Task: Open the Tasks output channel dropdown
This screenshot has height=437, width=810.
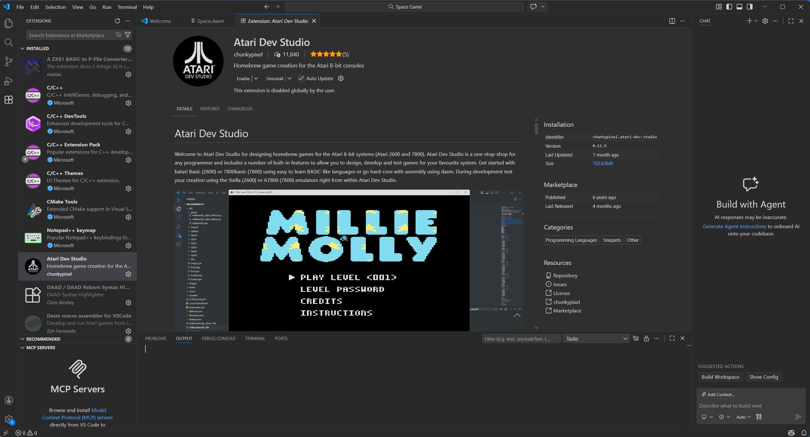Action: click(596, 338)
